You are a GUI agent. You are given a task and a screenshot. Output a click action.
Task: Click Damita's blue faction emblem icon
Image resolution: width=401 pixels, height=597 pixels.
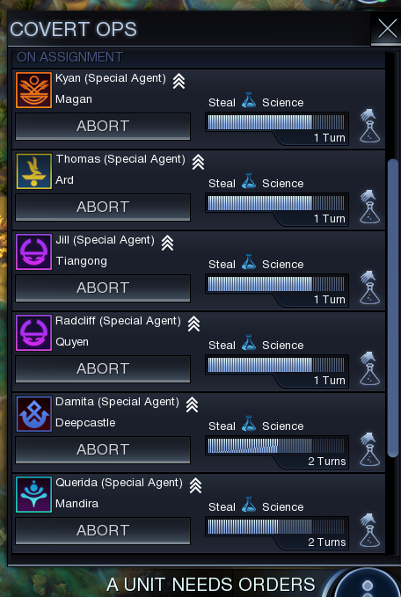click(x=34, y=414)
